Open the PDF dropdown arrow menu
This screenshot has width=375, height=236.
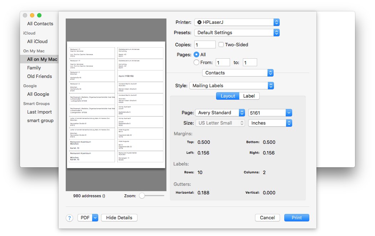point(95,218)
